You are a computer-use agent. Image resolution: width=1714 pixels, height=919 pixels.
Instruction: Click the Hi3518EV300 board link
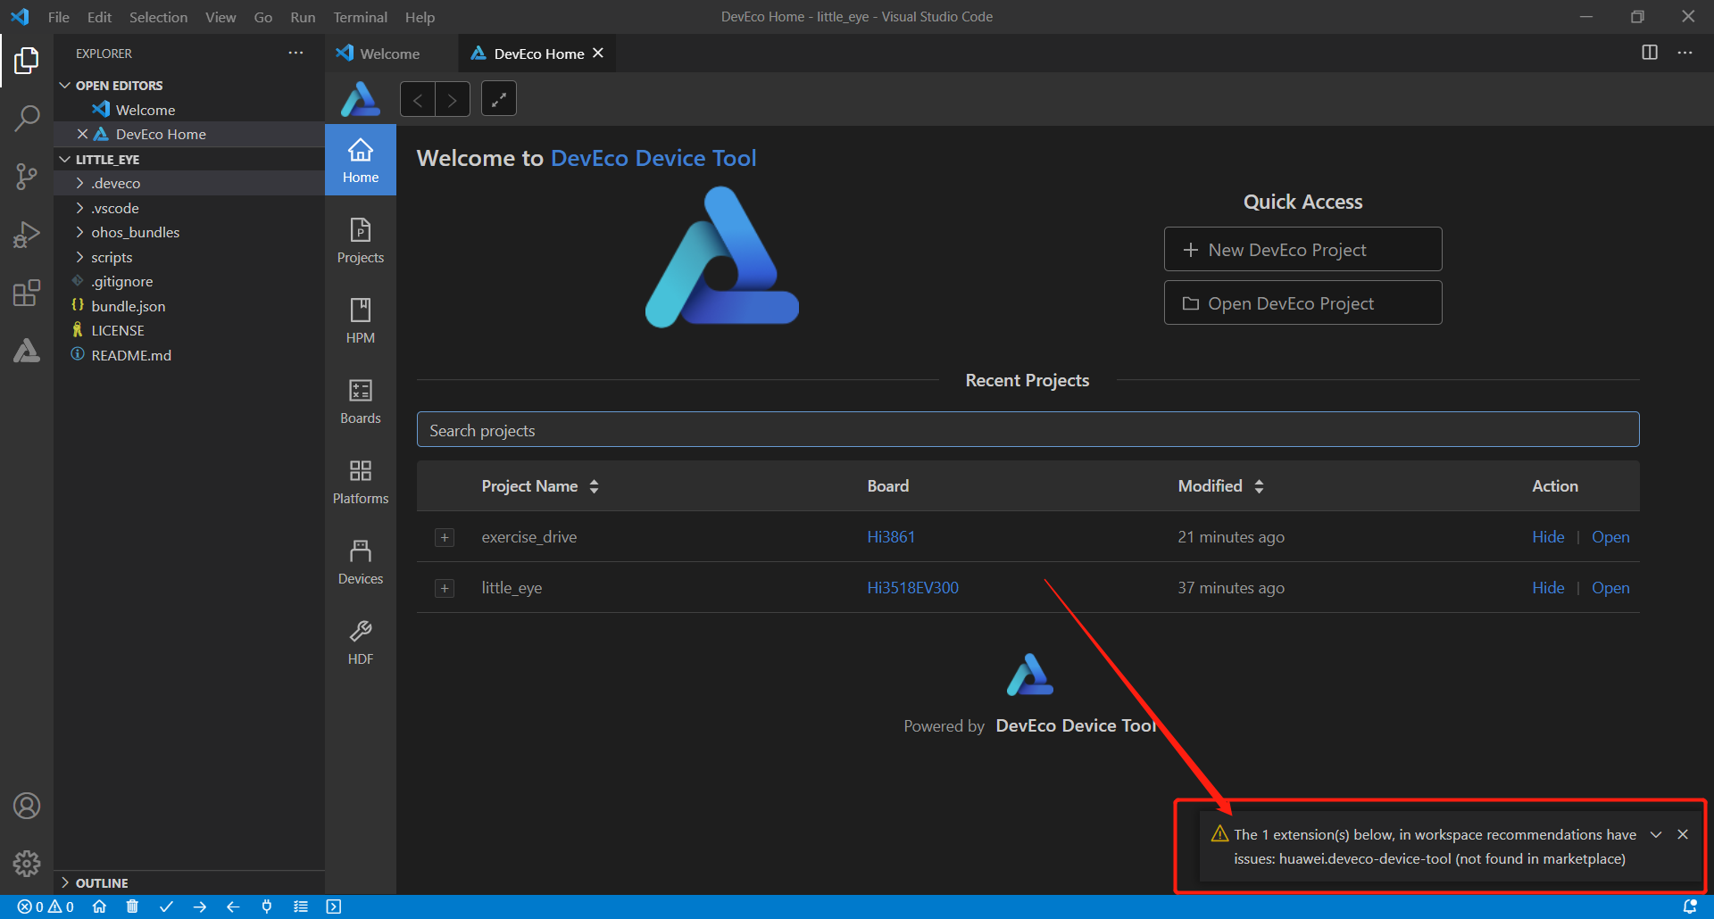pyautogui.click(x=912, y=588)
